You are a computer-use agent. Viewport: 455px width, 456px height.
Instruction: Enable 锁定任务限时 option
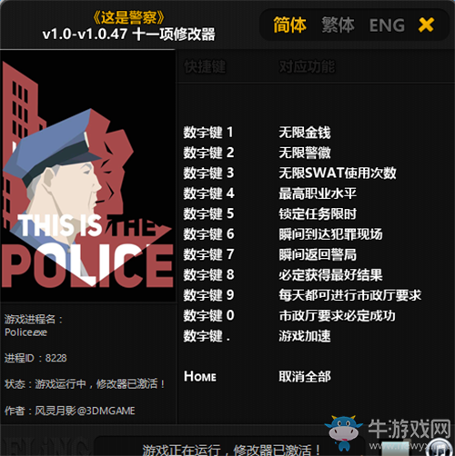(318, 213)
